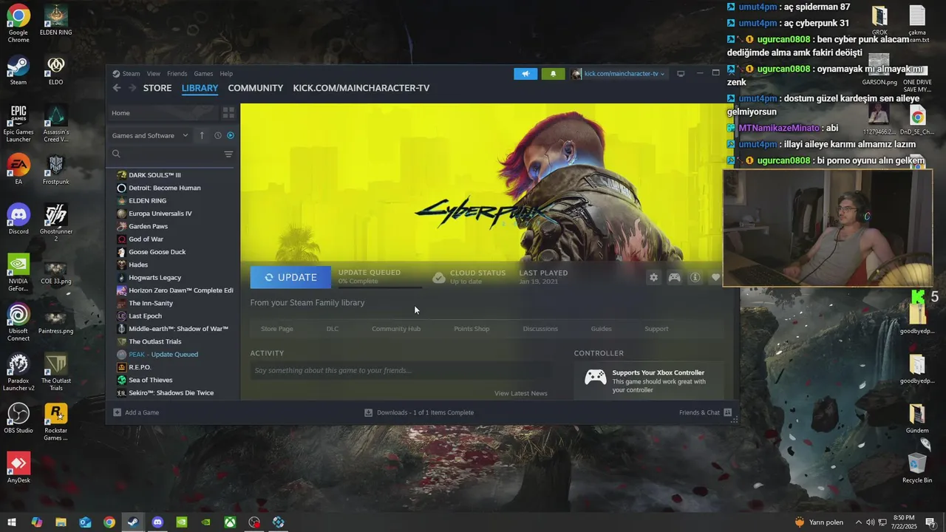
Task: Click the update progress bar
Action: [x=380, y=287]
